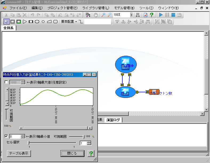Stop simulation with the blue square button
The height and width of the screenshot is (163, 210).
(173, 15)
